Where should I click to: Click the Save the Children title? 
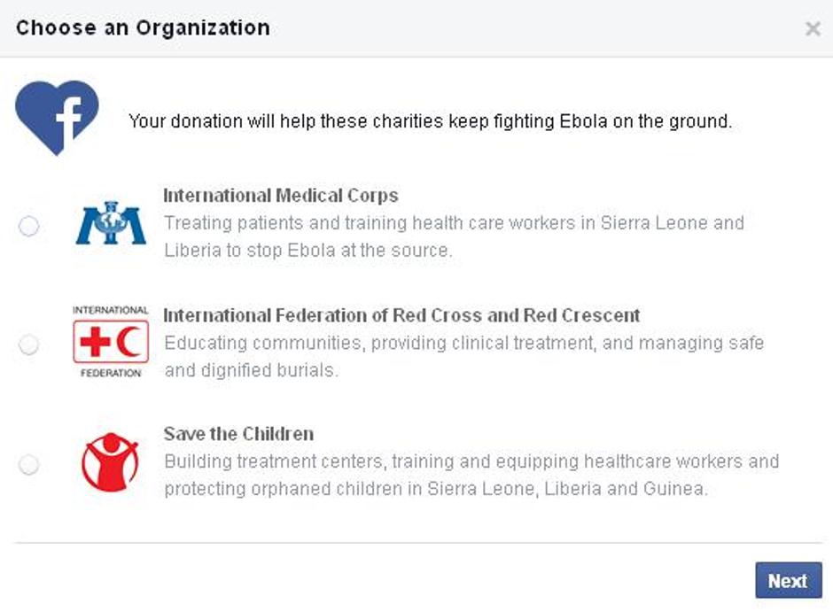(x=238, y=434)
